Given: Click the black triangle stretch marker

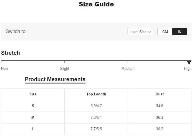Looking at the screenshot, I should 189,63.
